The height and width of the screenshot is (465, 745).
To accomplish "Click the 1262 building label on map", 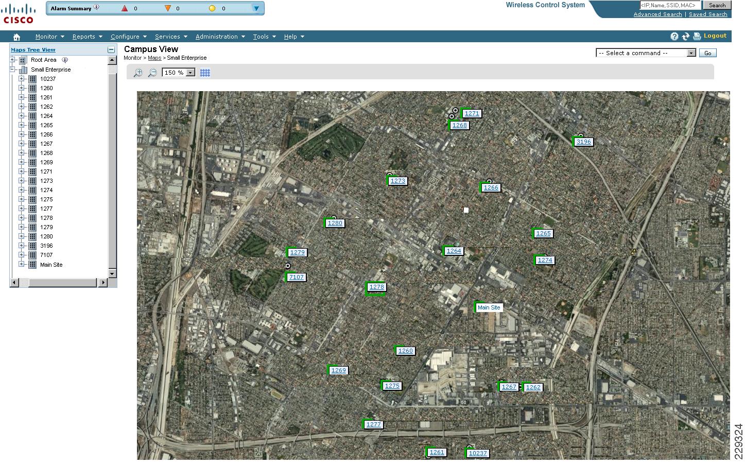I will pos(533,387).
